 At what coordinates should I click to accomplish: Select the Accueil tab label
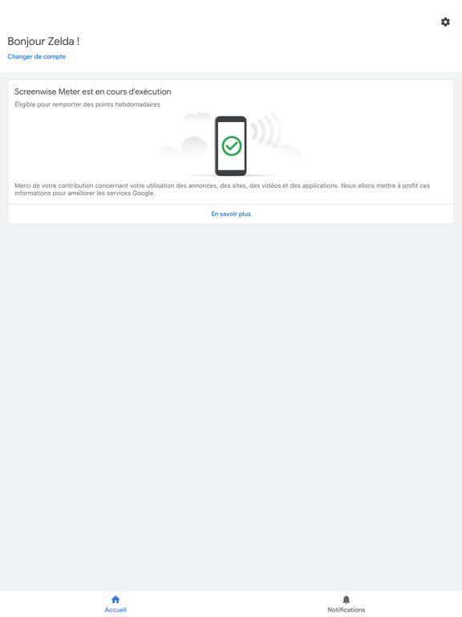point(115,610)
